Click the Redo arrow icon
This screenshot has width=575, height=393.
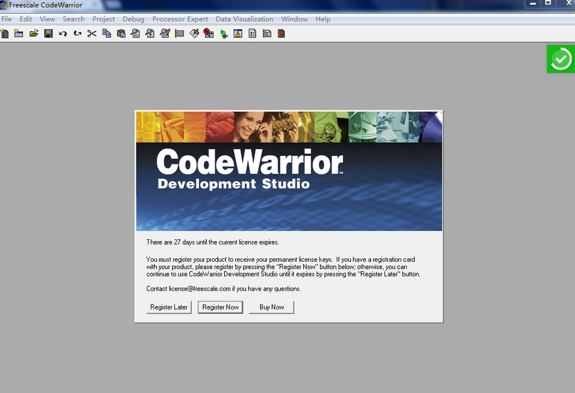coord(77,33)
